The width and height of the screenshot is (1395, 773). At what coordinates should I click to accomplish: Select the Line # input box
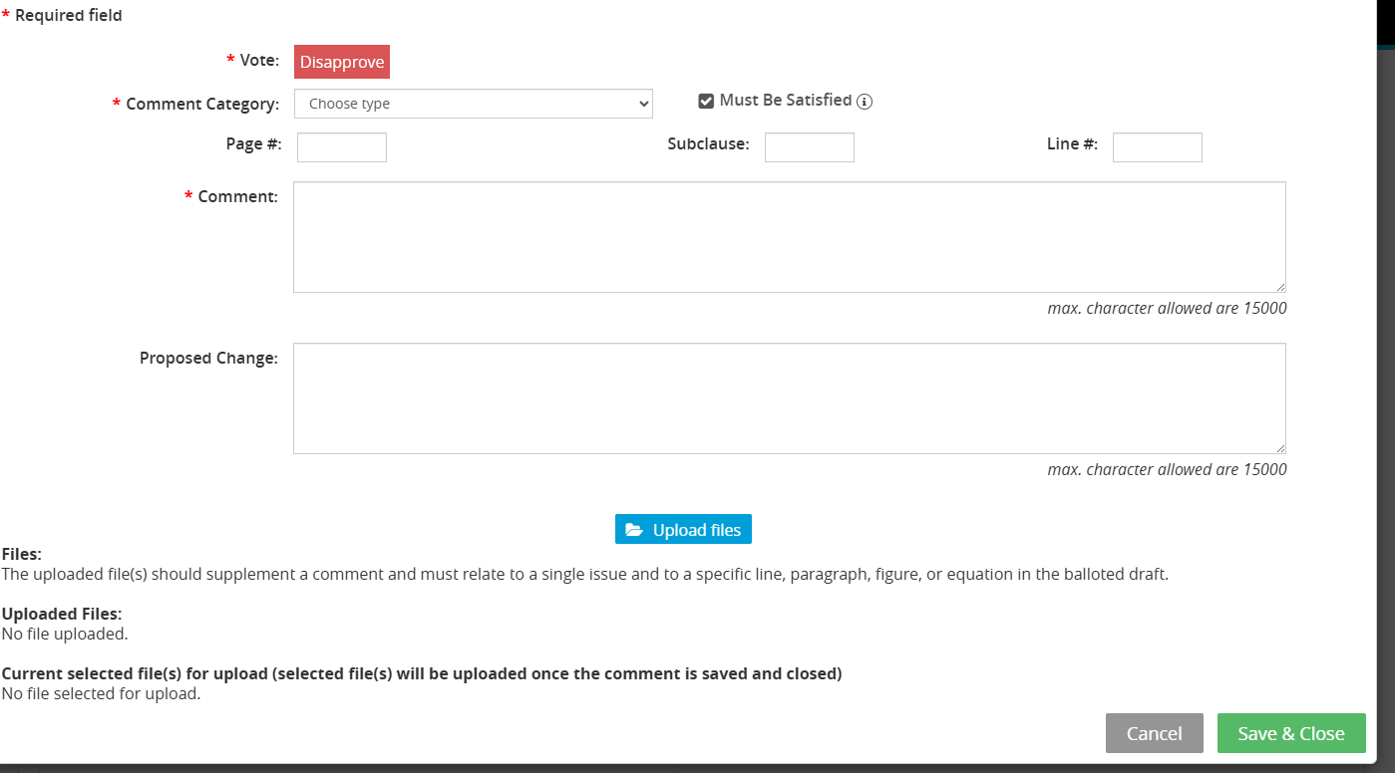pos(1157,147)
